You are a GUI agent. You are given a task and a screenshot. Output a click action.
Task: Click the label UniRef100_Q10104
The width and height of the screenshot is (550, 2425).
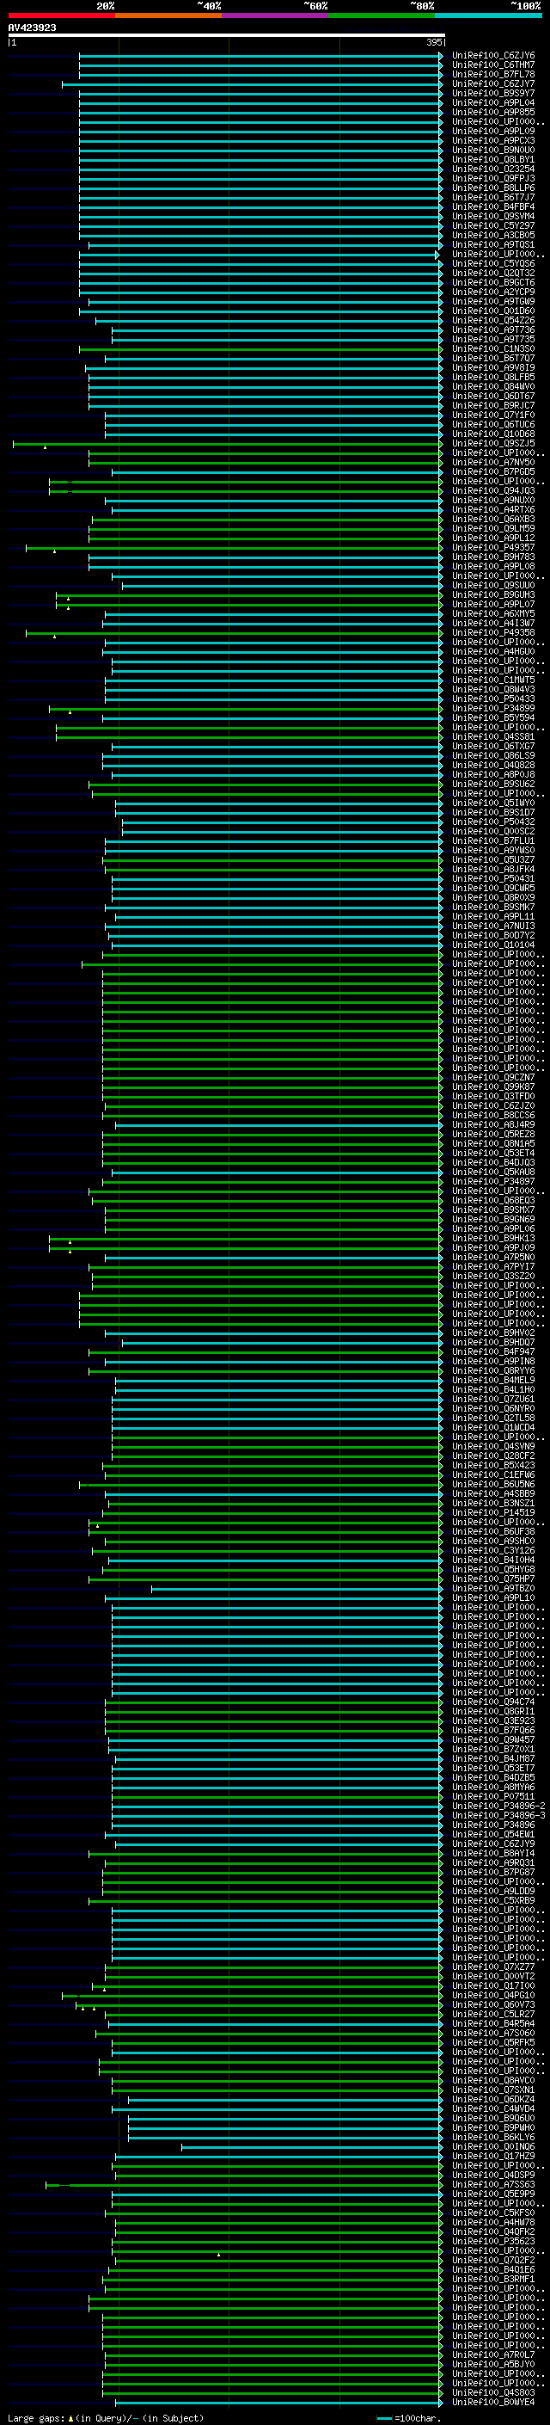coord(493,945)
